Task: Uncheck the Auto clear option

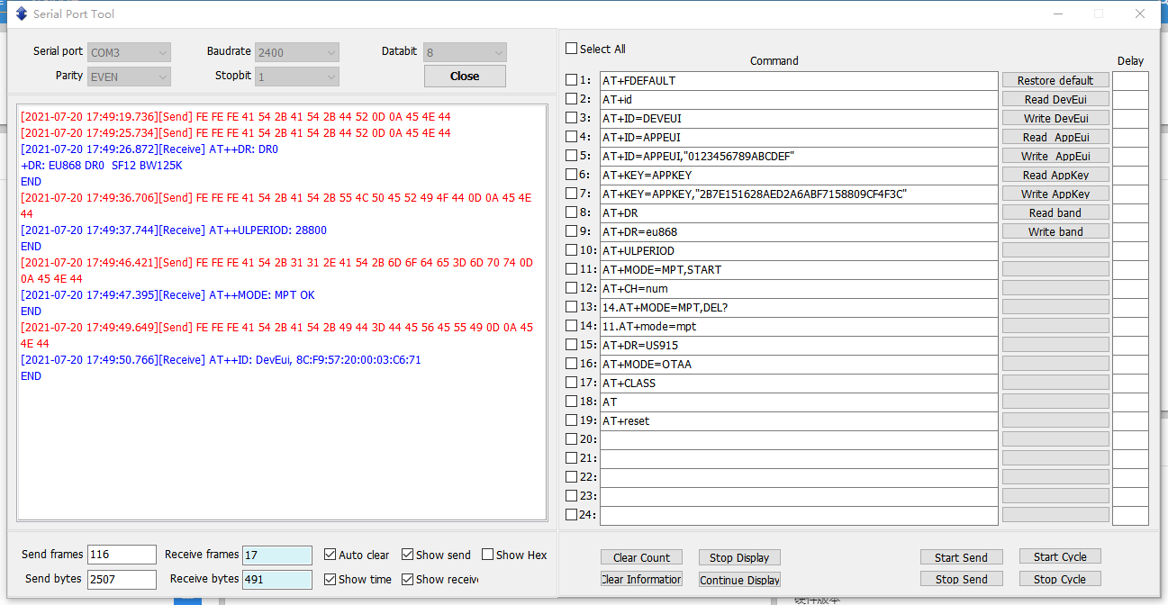Action: point(330,555)
